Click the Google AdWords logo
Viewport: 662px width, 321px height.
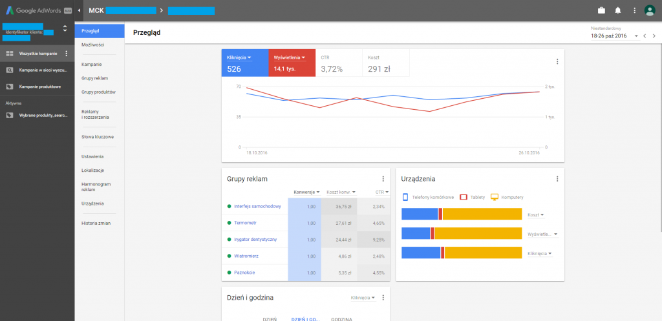tap(39, 10)
